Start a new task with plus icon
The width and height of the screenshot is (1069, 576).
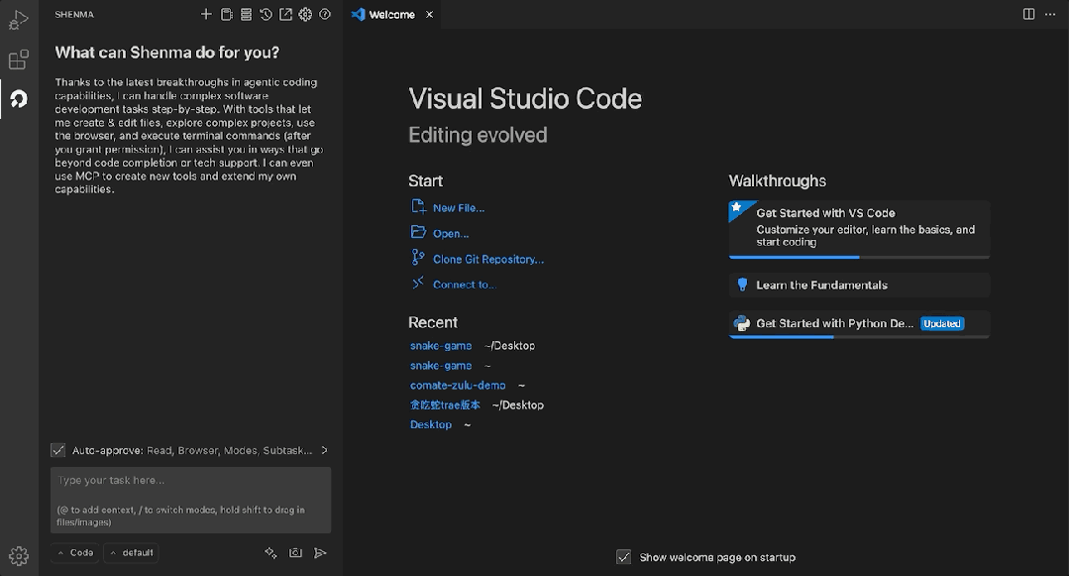point(206,15)
